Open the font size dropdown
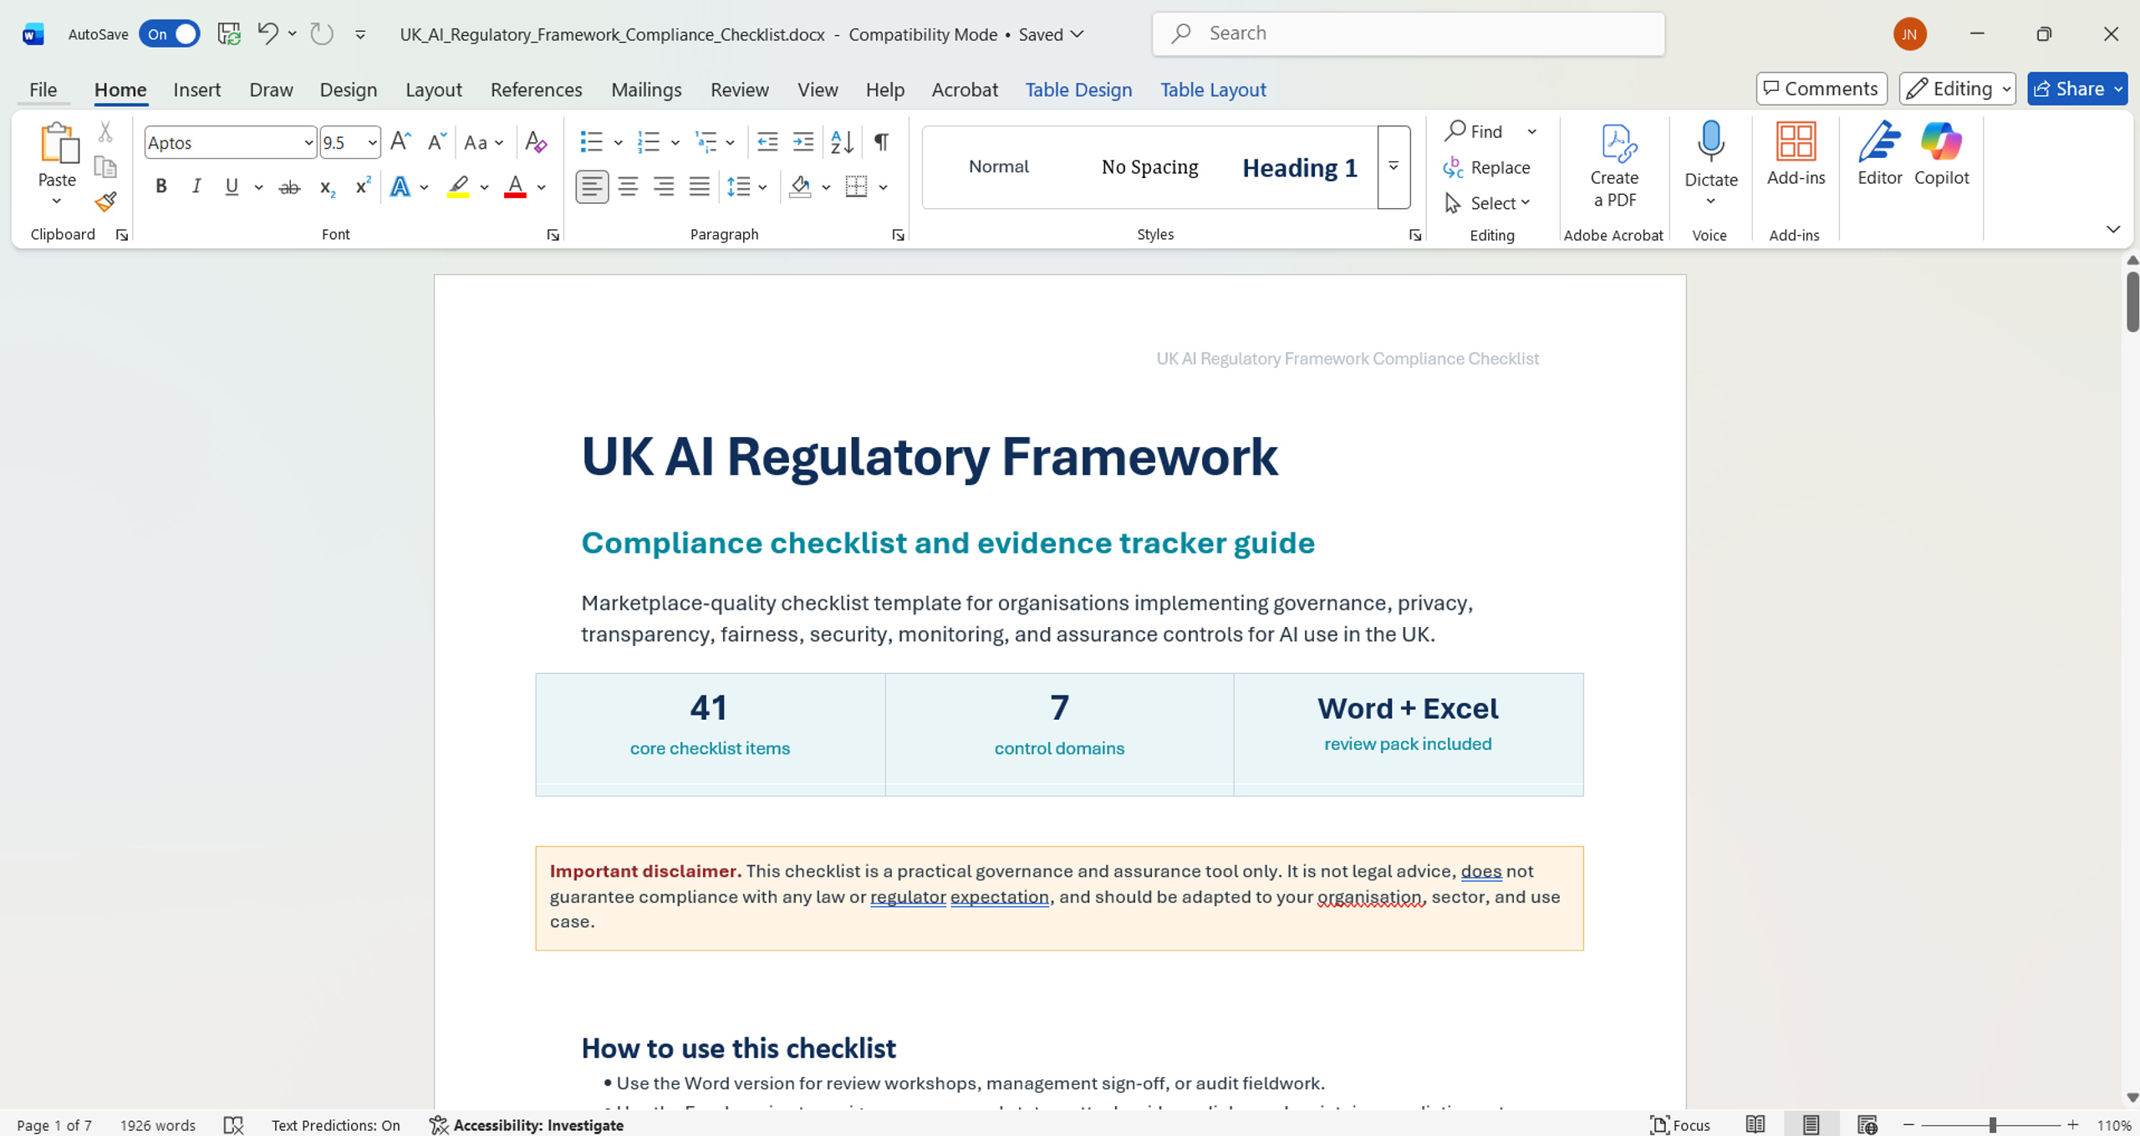 point(372,143)
